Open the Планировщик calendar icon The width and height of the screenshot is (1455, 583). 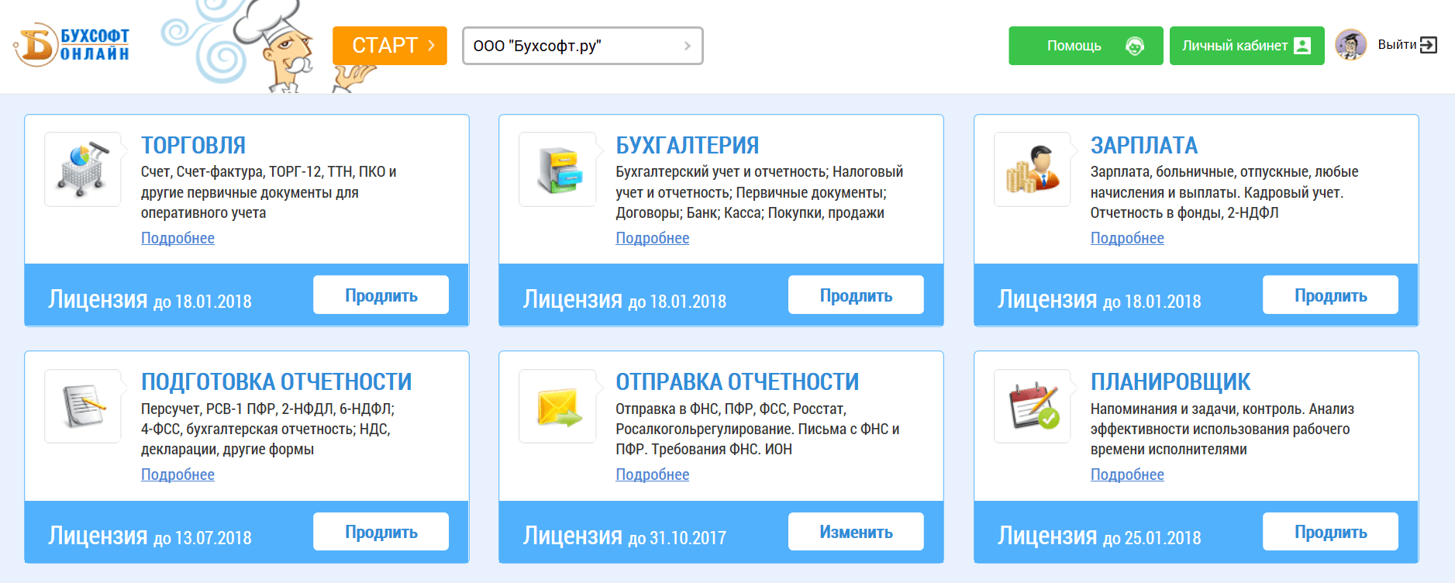1032,406
